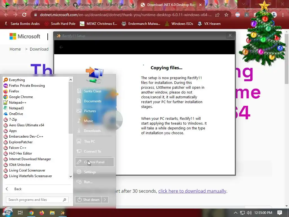
Task: Open the notification center icon
Action: pyautogui.click(x=280, y=213)
